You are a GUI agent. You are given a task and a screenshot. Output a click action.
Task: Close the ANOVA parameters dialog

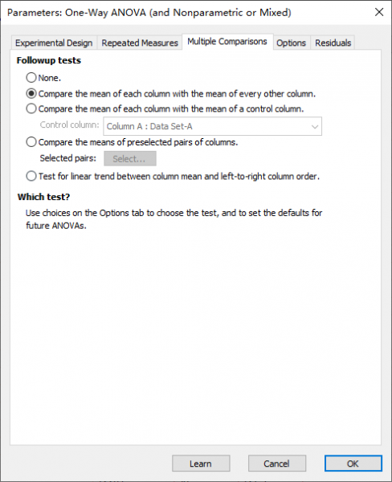(x=379, y=12)
